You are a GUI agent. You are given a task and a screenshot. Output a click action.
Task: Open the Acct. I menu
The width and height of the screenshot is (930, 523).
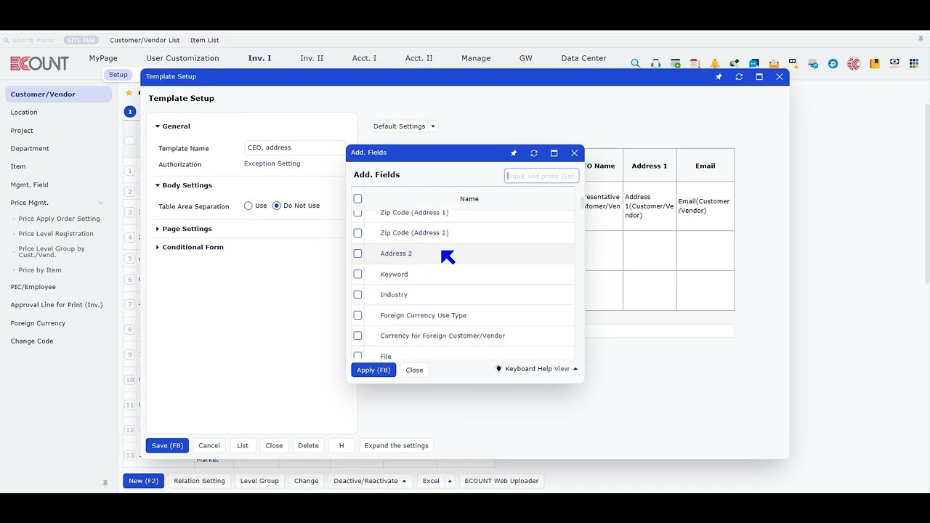click(364, 58)
